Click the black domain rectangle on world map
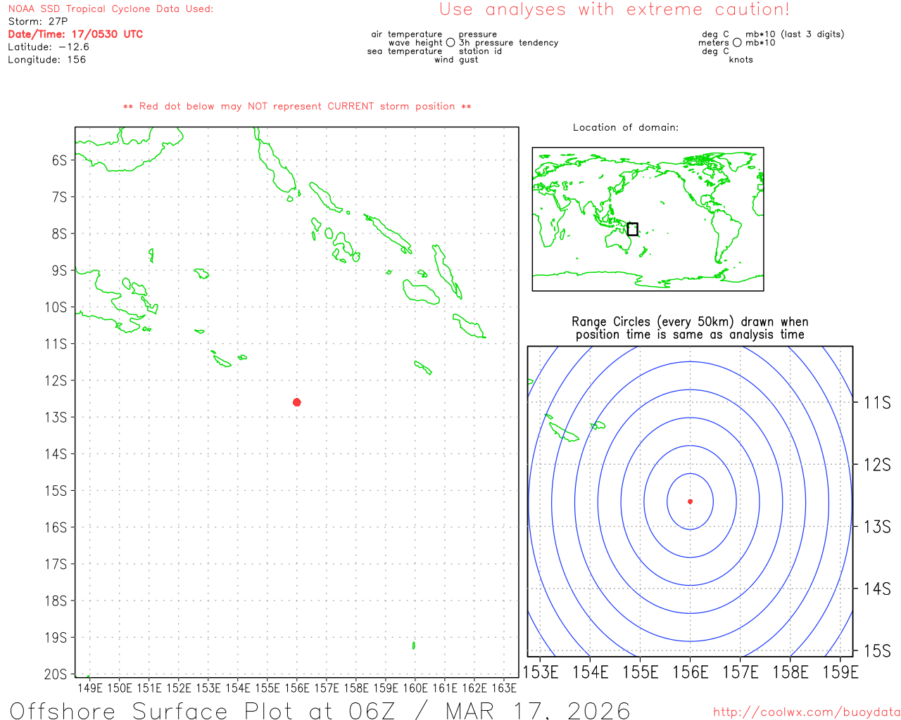901x720 pixels. 632,229
